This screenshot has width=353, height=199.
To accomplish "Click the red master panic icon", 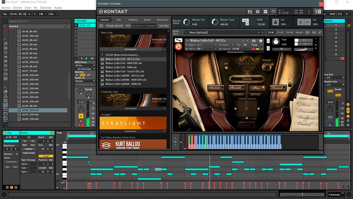I will pyautogui.click(x=342, y=58).
